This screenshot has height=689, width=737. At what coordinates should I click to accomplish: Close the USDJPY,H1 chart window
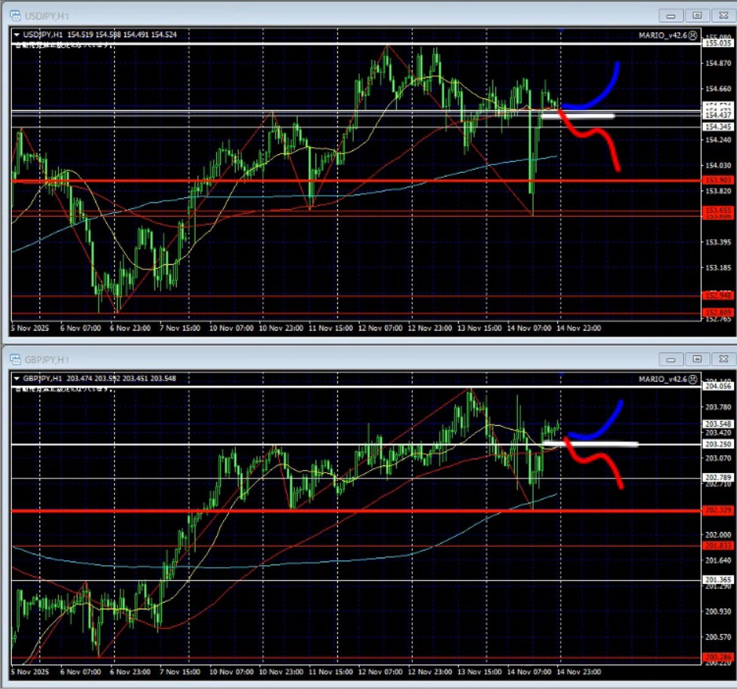pos(723,15)
